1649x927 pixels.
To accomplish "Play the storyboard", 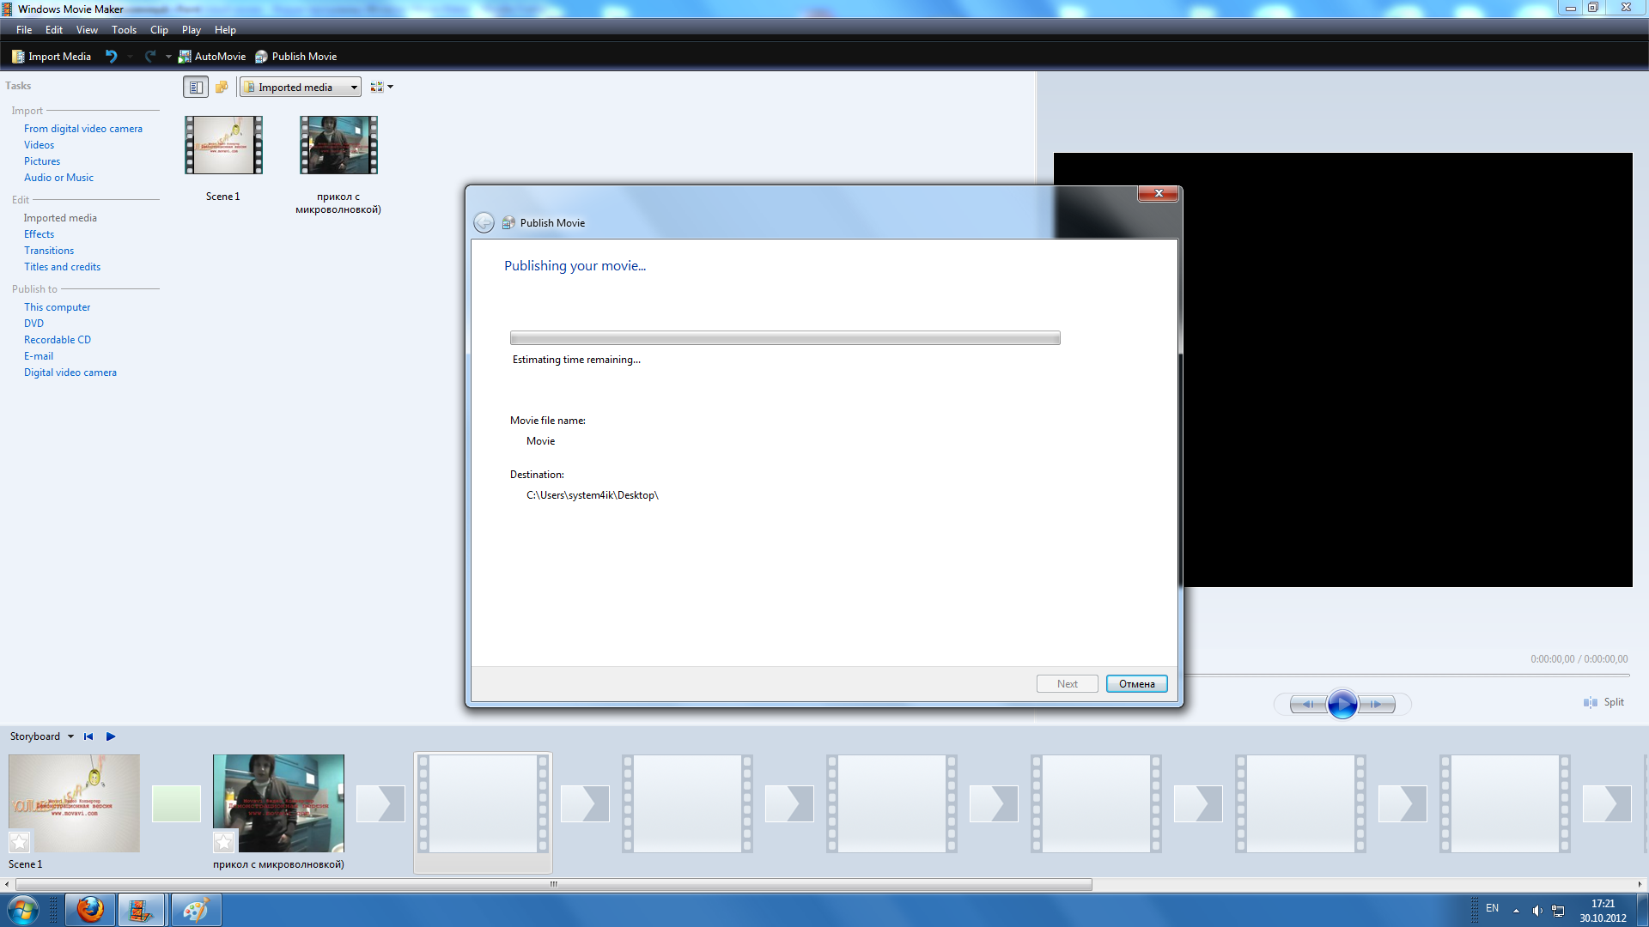I will pyautogui.click(x=111, y=736).
